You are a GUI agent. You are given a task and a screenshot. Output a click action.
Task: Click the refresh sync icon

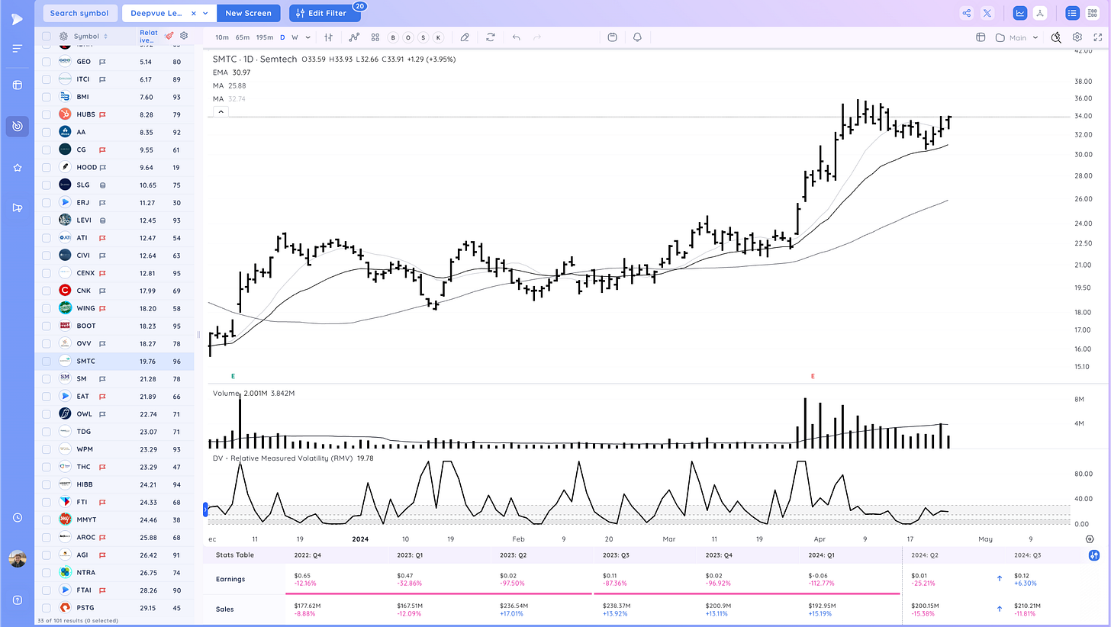click(490, 37)
